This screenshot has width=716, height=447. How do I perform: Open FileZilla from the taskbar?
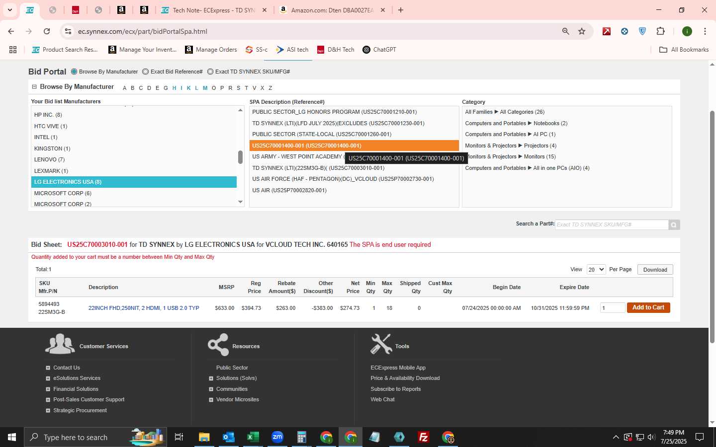coord(424,437)
